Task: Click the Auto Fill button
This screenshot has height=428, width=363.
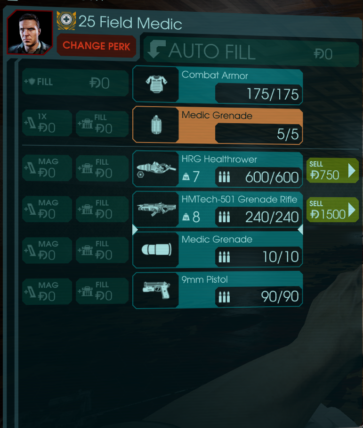Action: 251,51
